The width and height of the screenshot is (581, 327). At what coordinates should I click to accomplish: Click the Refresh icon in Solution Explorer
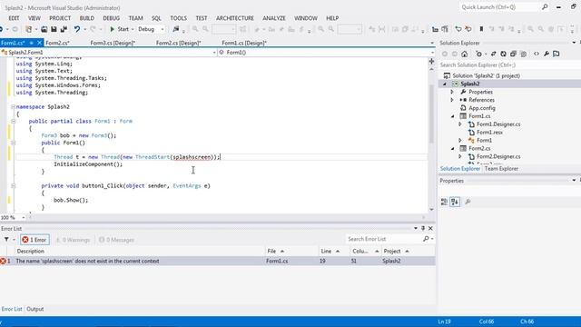click(x=503, y=54)
